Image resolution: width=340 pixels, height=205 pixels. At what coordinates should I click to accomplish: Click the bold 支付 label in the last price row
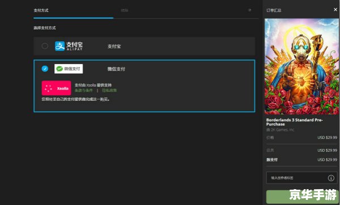tap(272, 160)
